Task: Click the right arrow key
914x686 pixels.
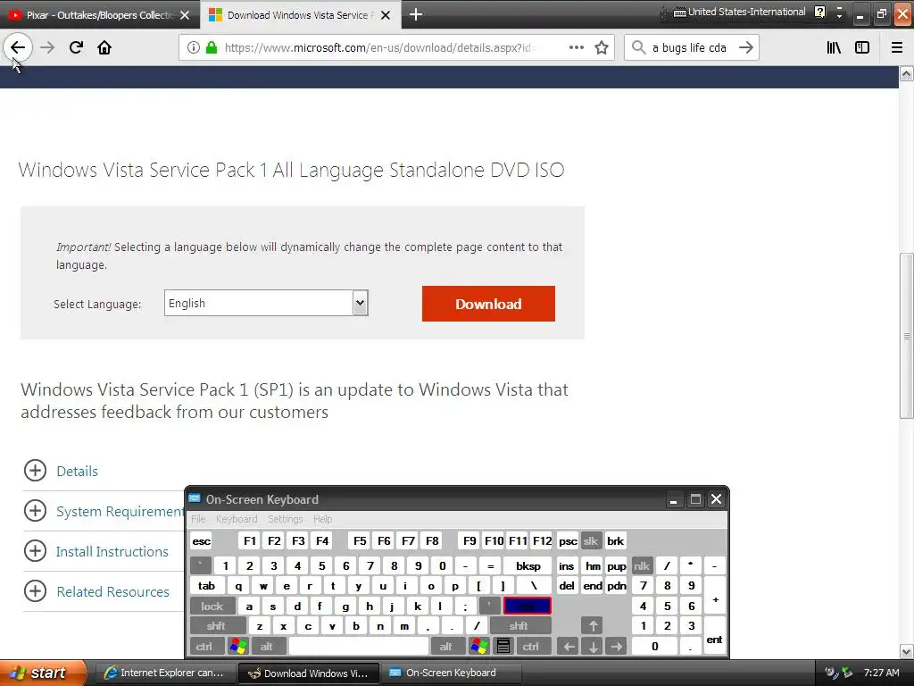Action: pyautogui.click(x=616, y=646)
